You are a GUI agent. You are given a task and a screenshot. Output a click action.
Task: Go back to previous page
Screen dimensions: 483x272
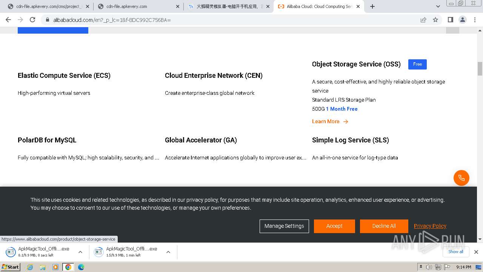pyautogui.click(x=8, y=20)
